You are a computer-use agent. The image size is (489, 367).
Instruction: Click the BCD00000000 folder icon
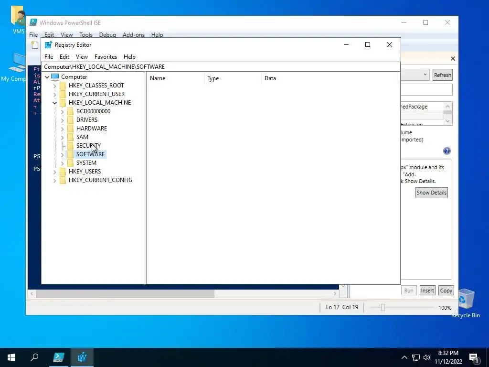coord(71,111)
